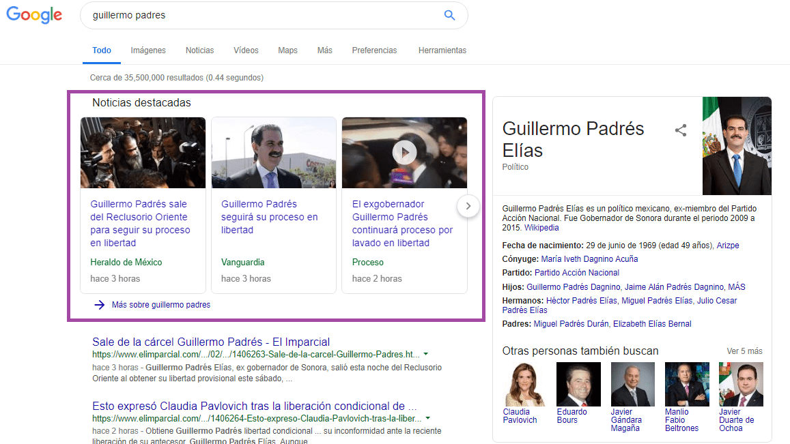Viewport: 790px width, 444px height.
Task: Open Heraldo de México news headline
Action: coord(140,223)
